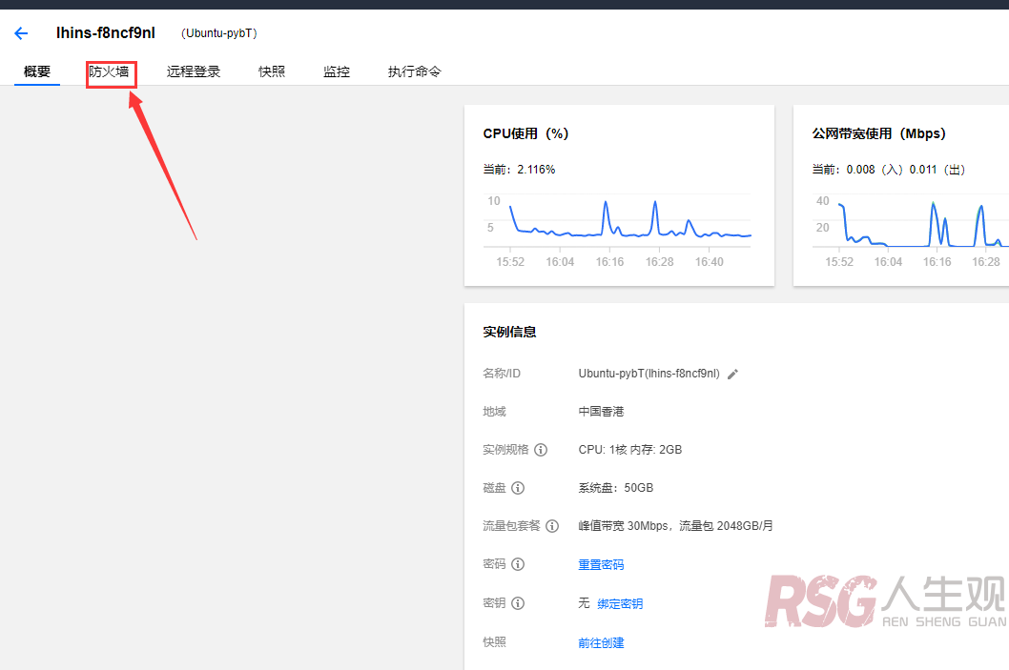Go back using the blue arrow icon
Screen dimensions: 1009x670
click(21, 33)
